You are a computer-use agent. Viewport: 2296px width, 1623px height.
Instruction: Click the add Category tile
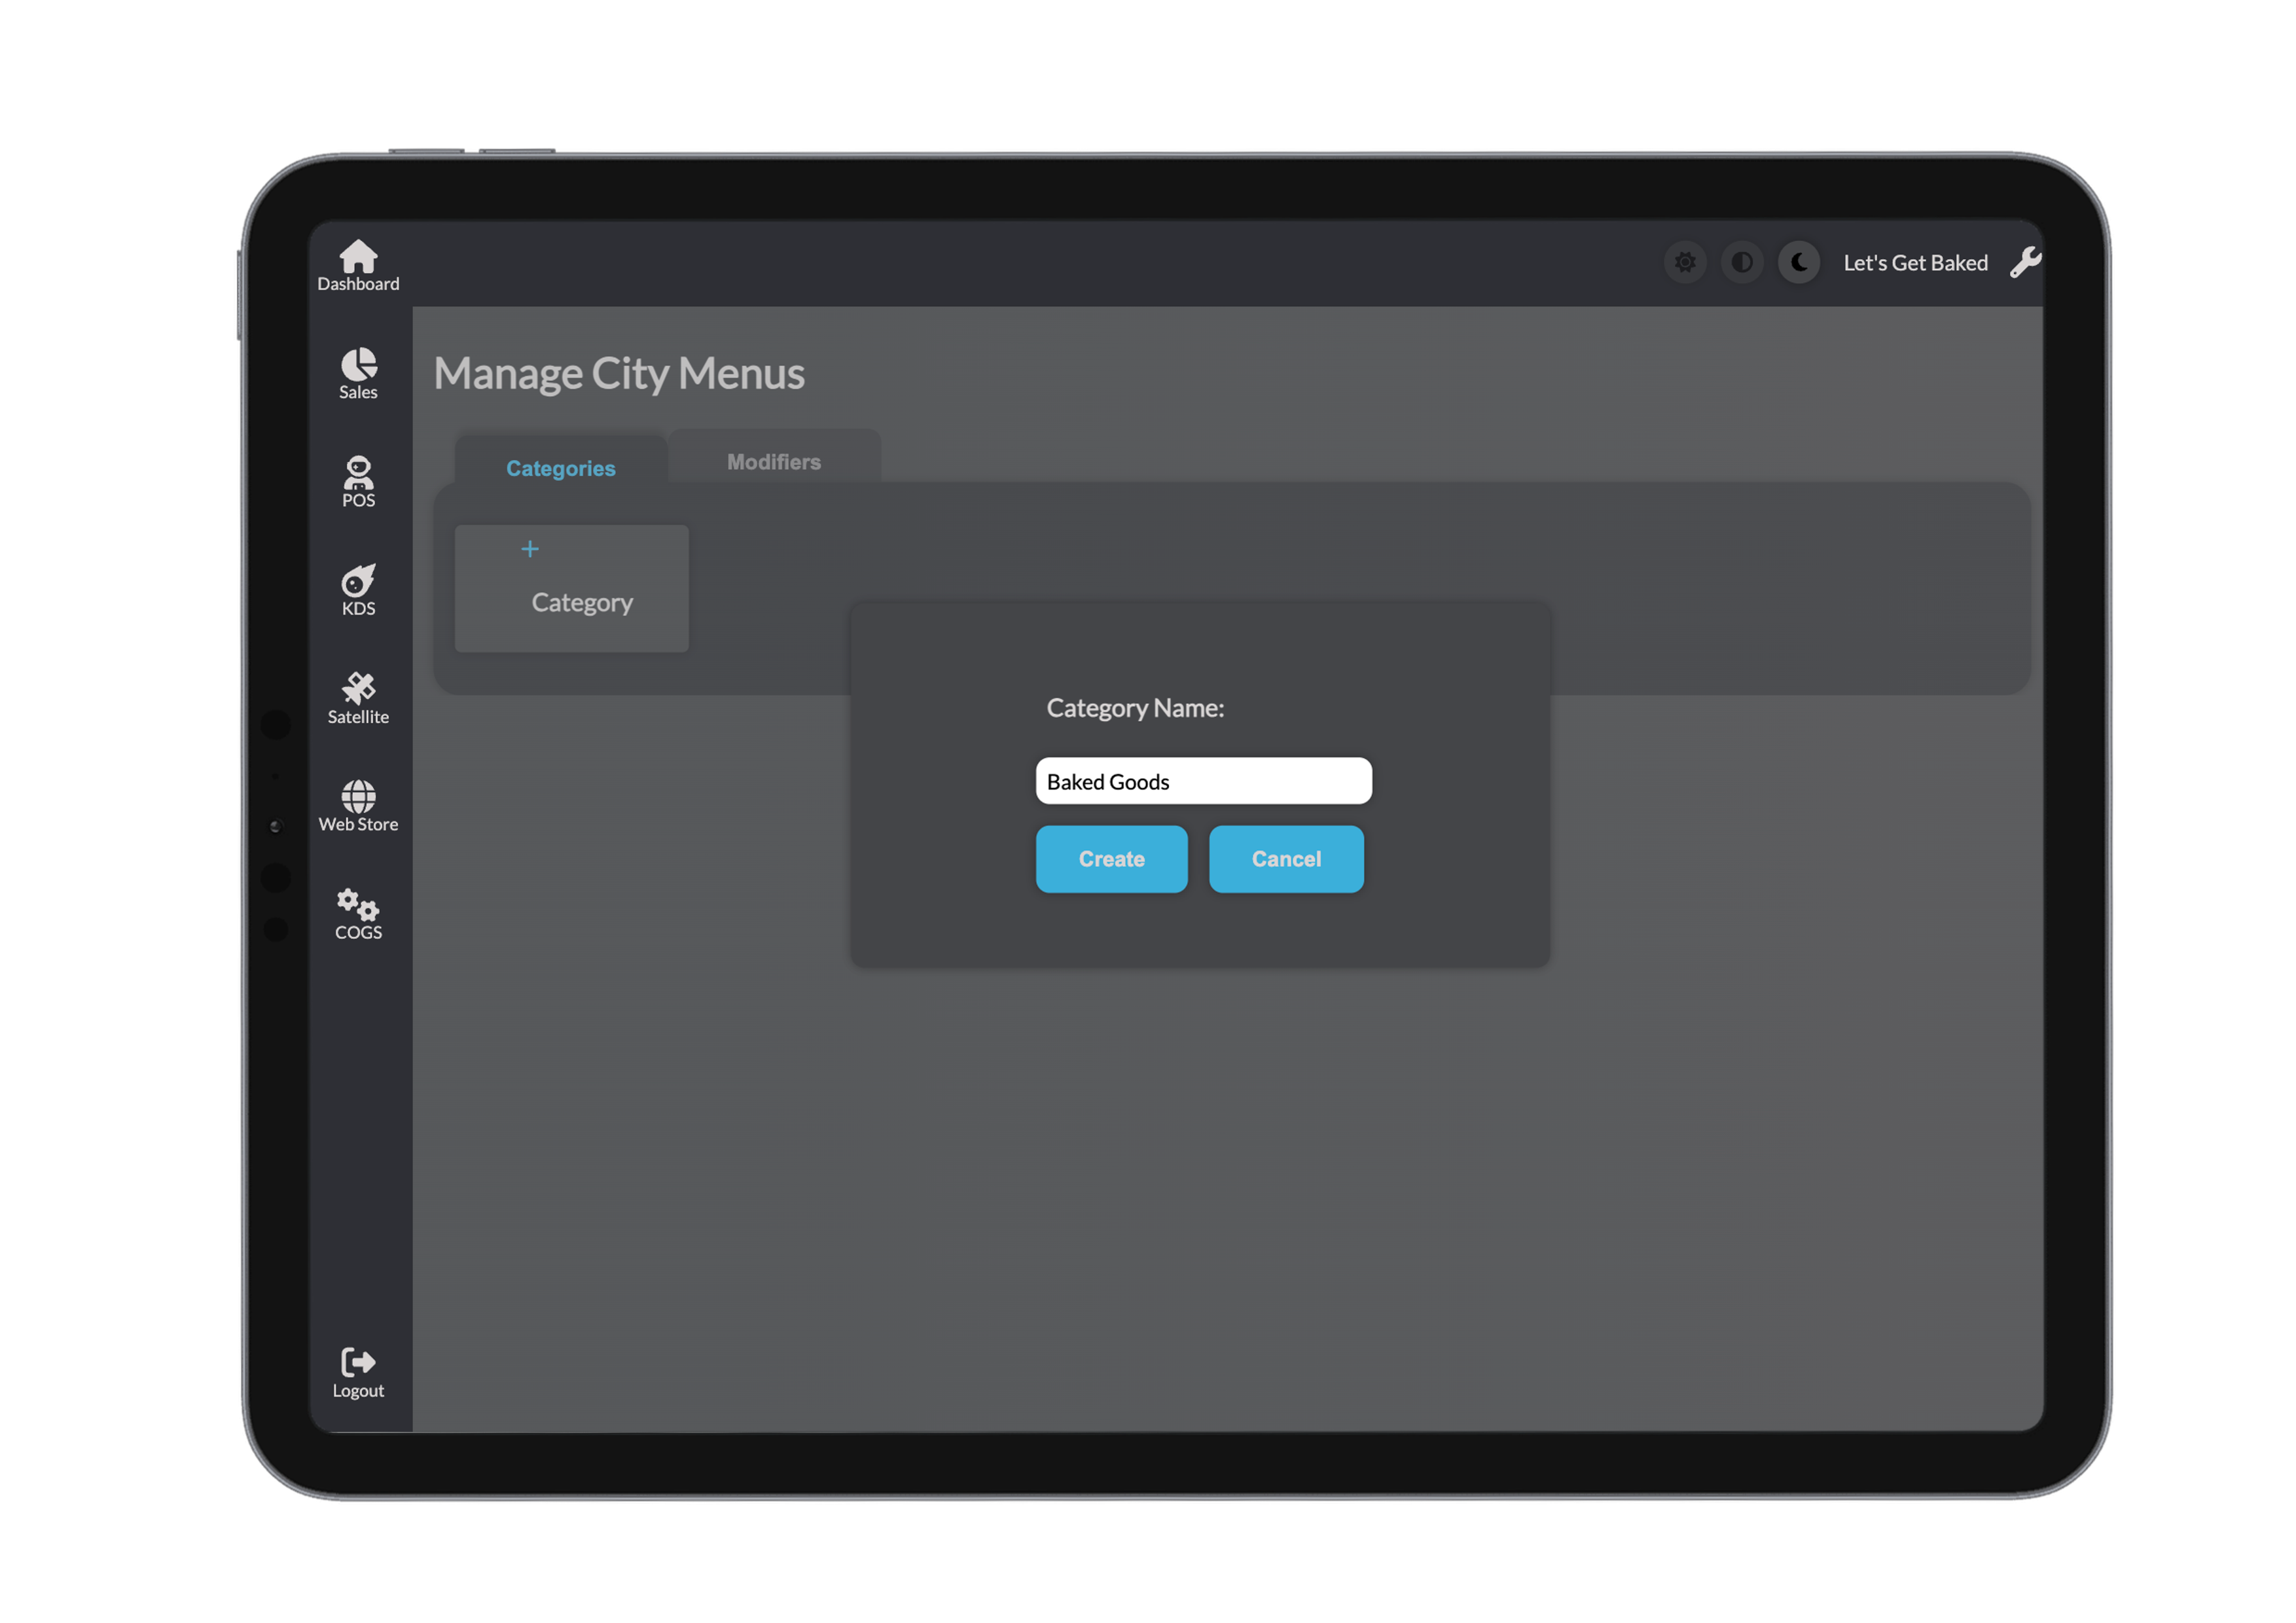(572, 590)
